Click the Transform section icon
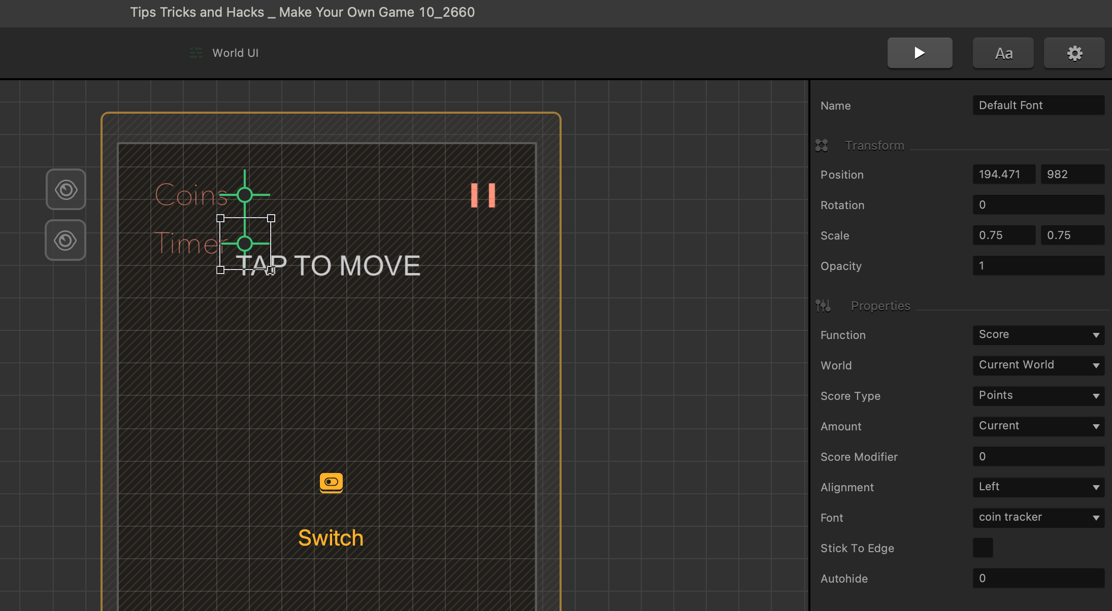Screen dimensions: 1112x611 822,146
